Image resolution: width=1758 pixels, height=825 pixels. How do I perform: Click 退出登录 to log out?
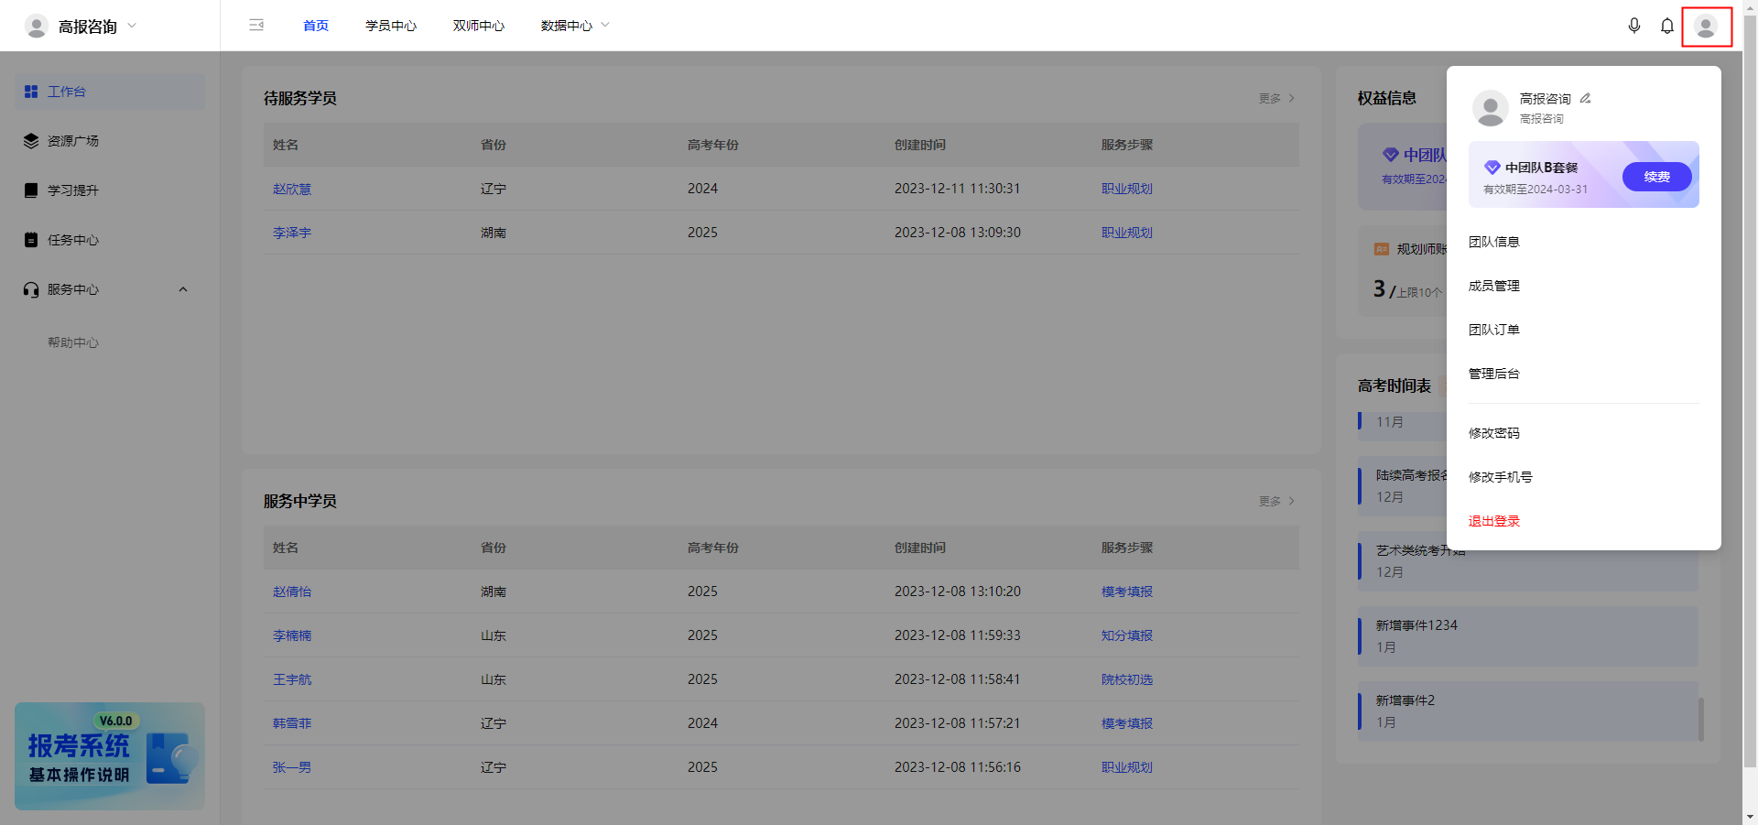tap(1494, 521)
